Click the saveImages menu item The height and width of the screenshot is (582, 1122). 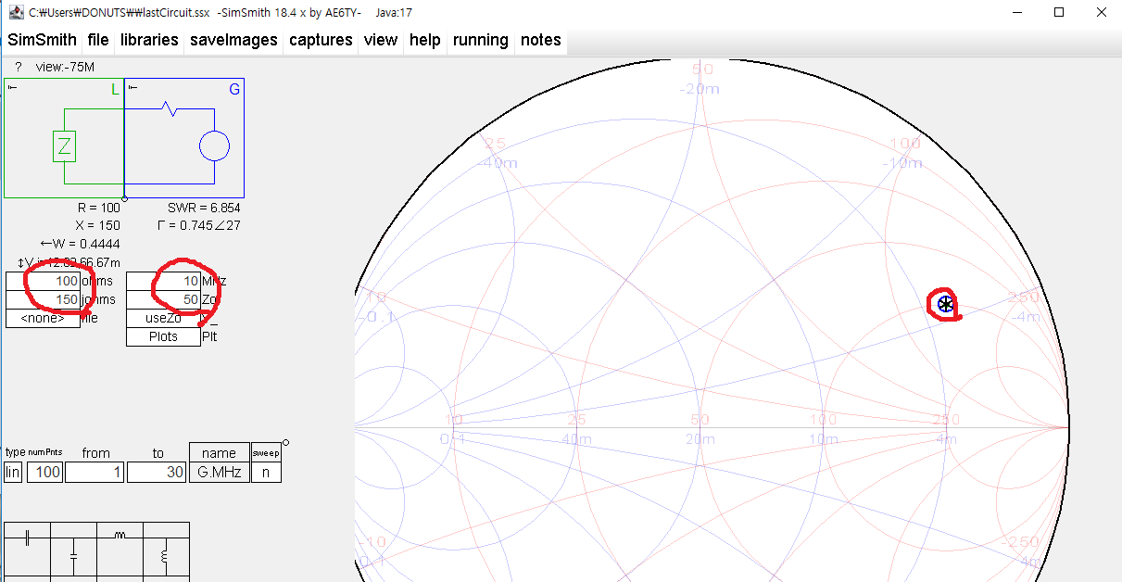coord(233,40)
